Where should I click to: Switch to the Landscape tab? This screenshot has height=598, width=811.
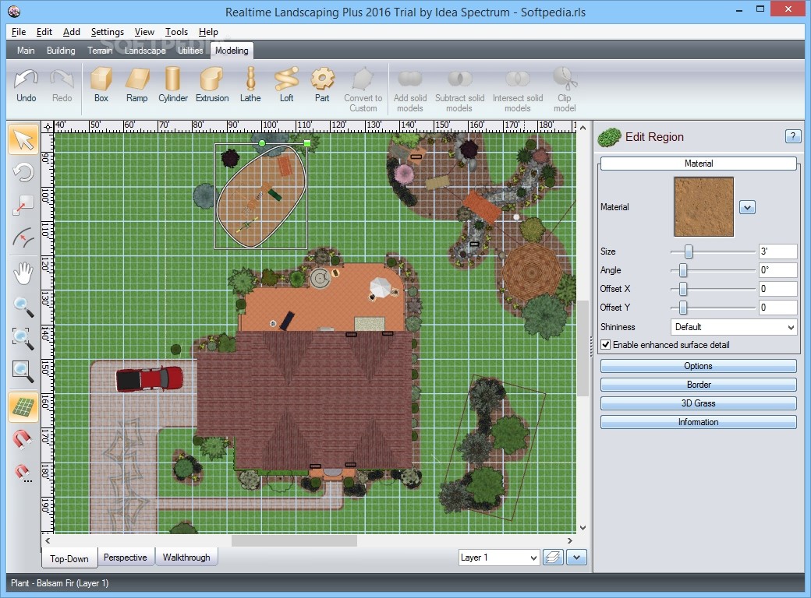(x=145, y=50)
